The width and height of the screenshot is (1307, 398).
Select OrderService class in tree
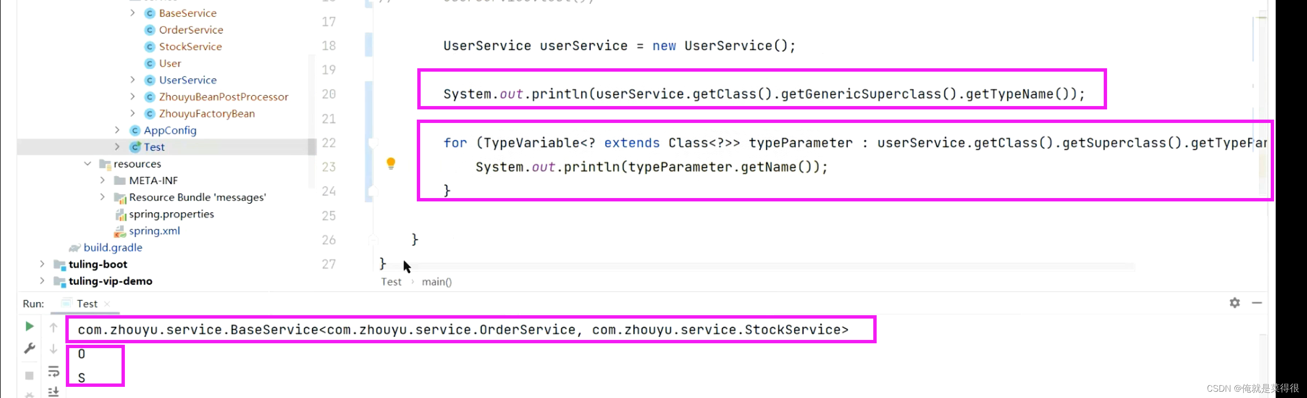[x=191, y=30]
